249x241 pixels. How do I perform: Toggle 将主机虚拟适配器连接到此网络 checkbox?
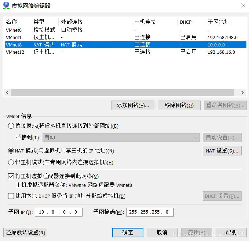pyautogui.click(x=11, y=176)
